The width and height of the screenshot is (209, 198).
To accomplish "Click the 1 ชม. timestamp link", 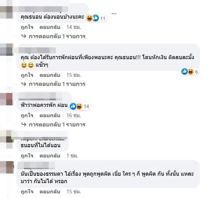I will (72, 156).
